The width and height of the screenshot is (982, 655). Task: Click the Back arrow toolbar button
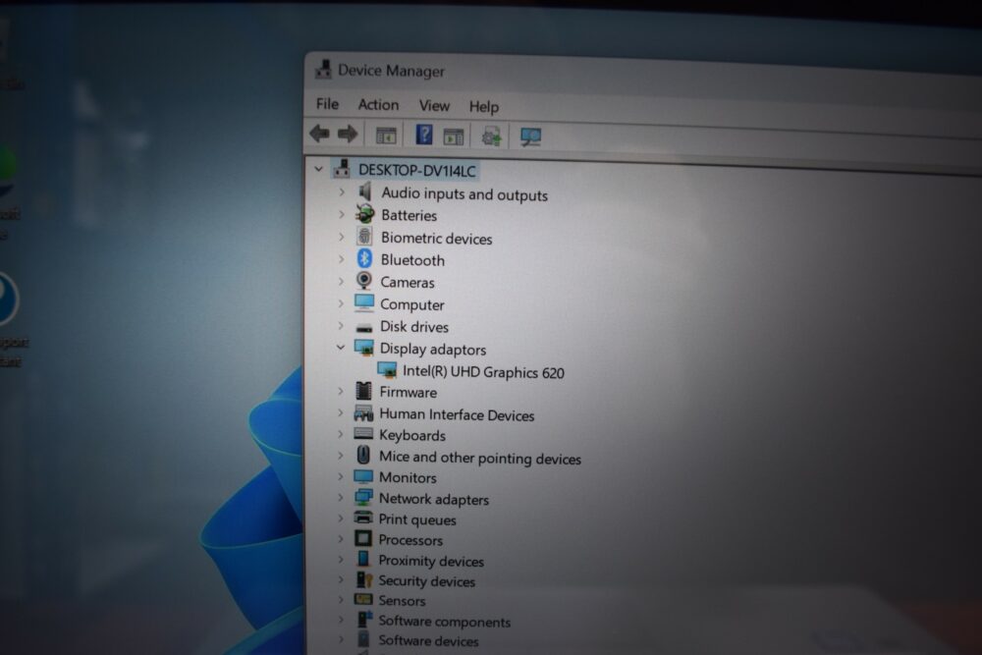pyautogui.click(x=319, y=133)
